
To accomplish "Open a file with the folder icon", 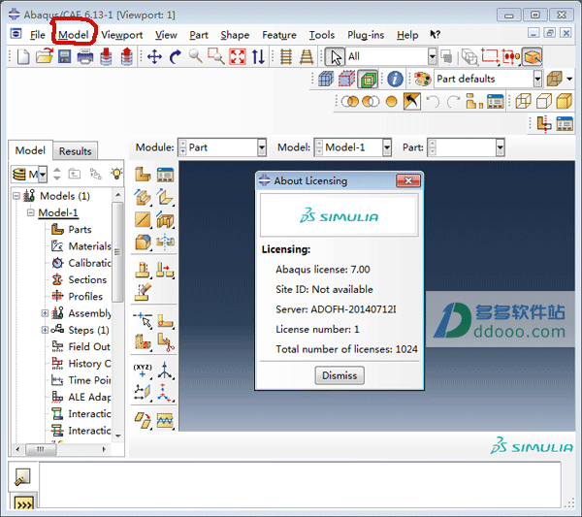I will tap(45, 57).
